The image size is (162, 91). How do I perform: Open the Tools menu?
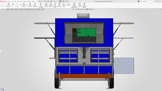(x=25, y=2)
